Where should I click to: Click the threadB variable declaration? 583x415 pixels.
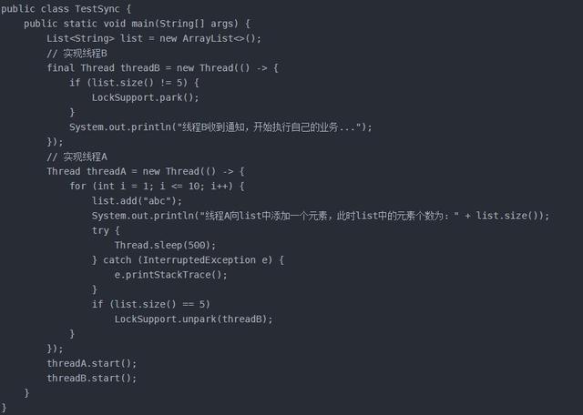coord(140,68)
